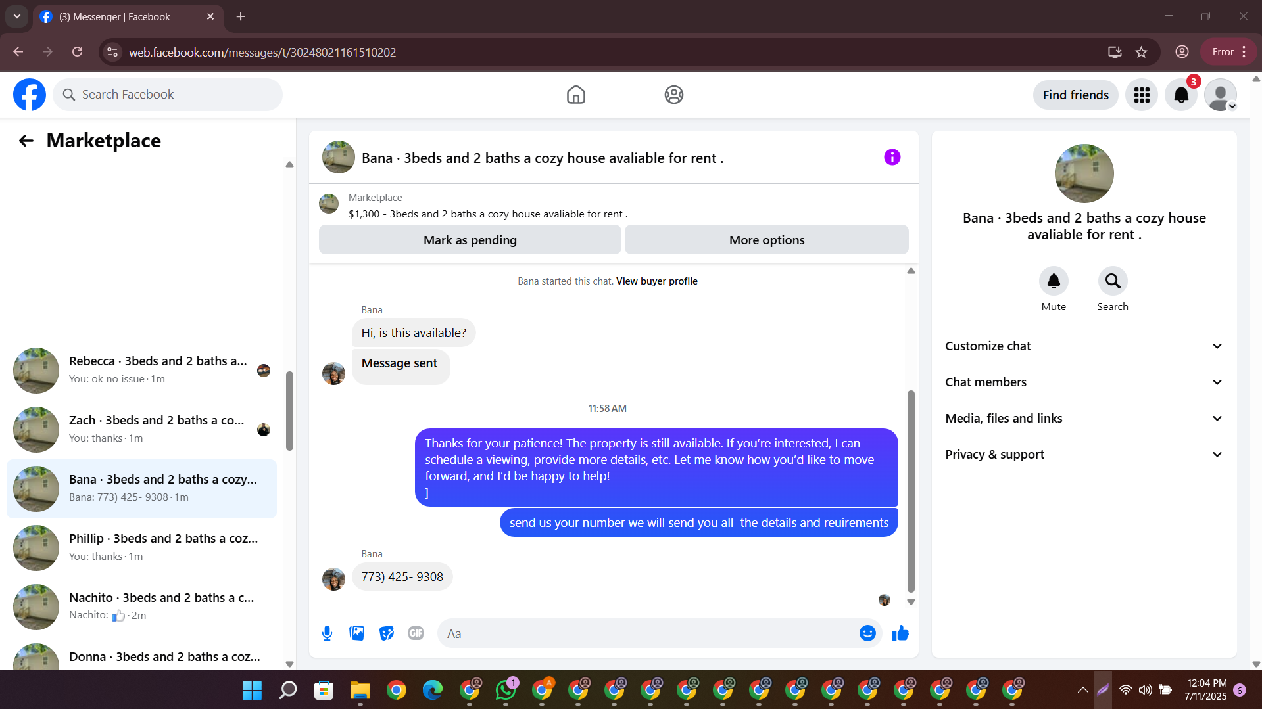This screenshot has height=709, width=1262.
Task: Open the Windows Start menu
Action: pyautogui.click(x=252, y=690)
